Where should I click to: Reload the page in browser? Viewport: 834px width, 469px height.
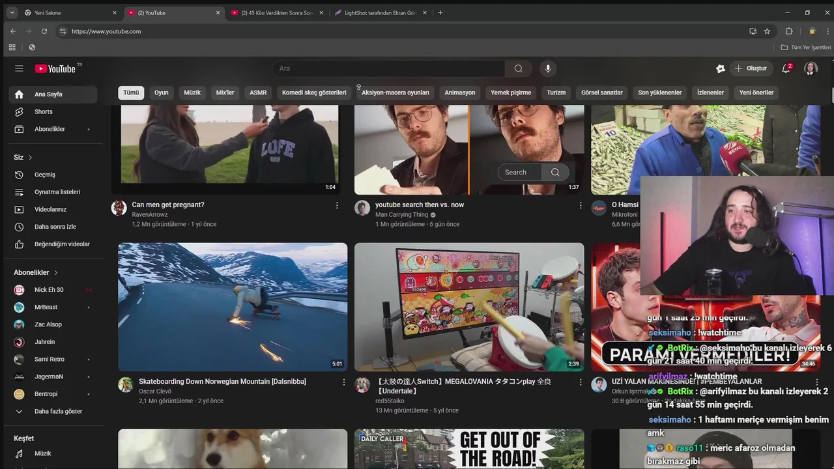pyautogui.click(x=44, y=31)
